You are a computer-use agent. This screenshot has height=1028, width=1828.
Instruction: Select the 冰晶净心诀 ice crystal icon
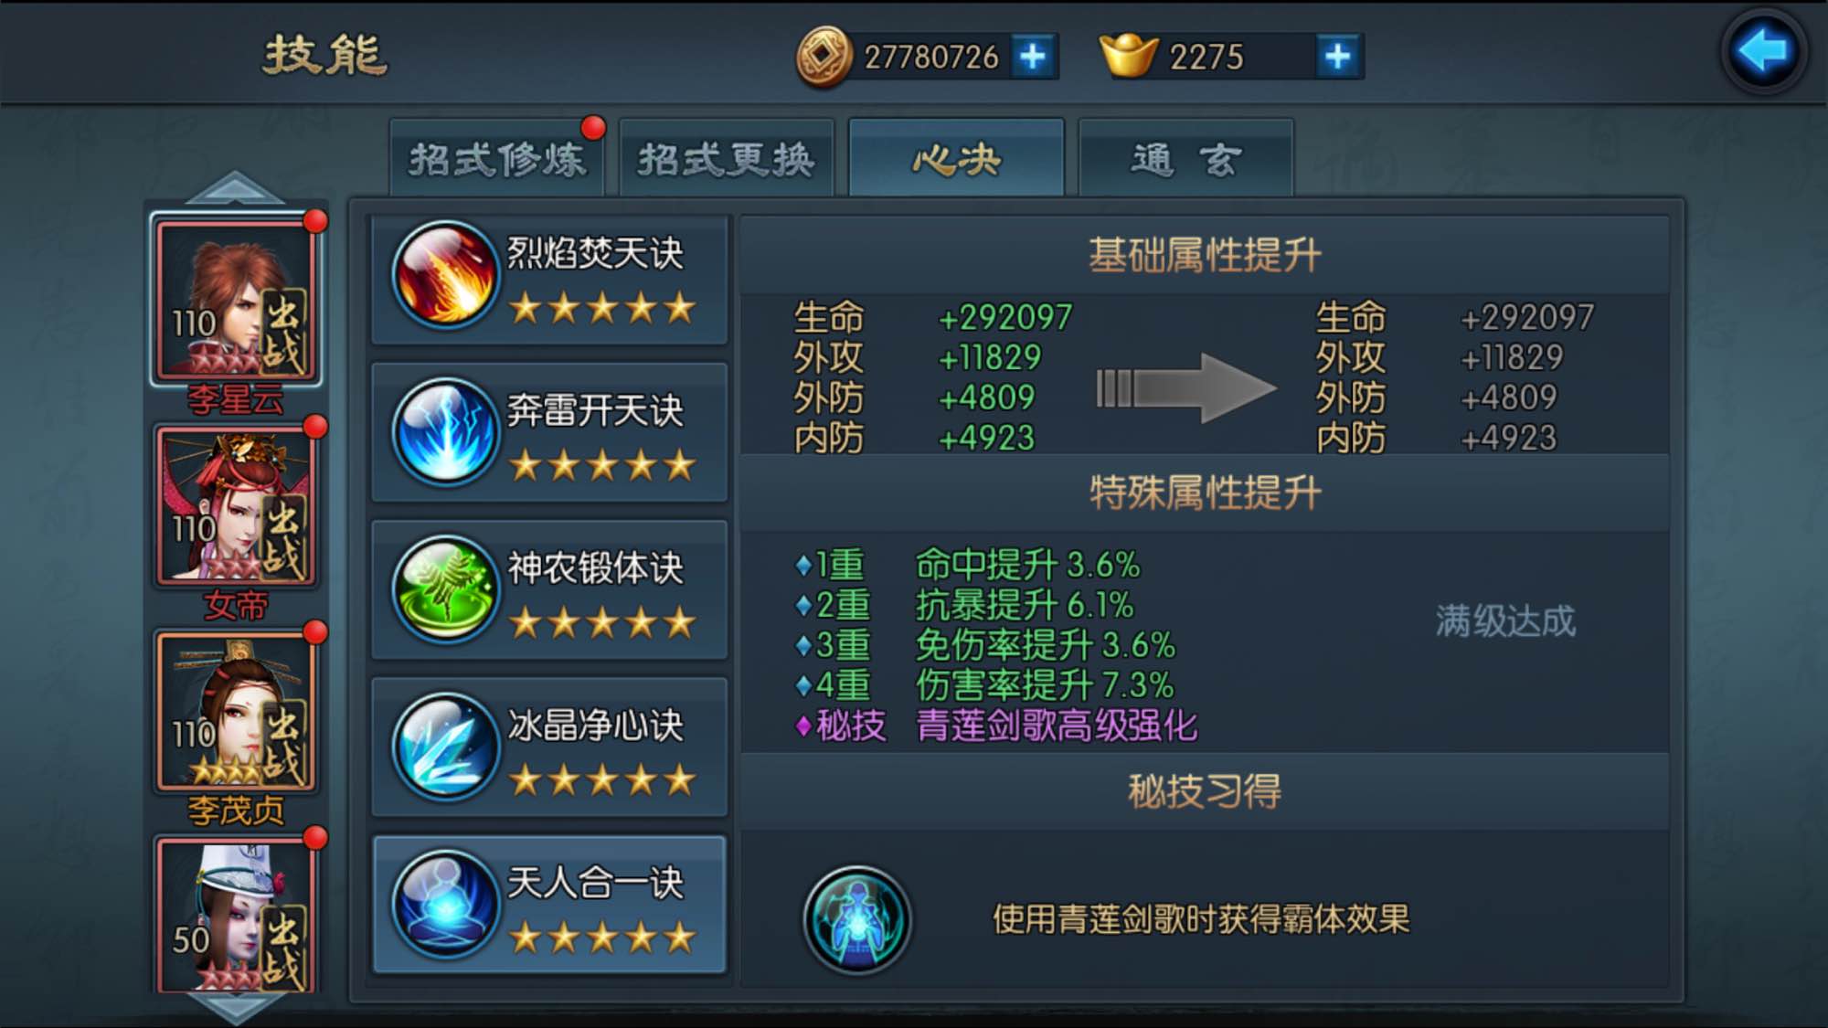pyautogui.click(x=445, y=746)
